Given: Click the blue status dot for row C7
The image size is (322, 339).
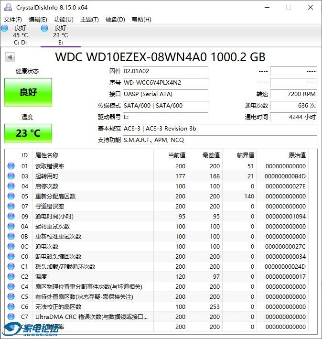Looking at the screenshot, I should point(11,317).
